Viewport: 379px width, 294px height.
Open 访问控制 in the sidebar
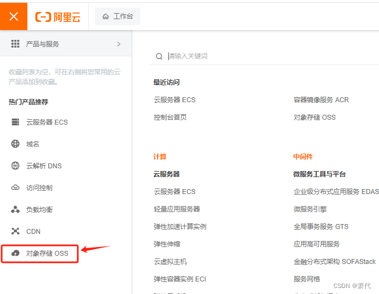(39, 187)
